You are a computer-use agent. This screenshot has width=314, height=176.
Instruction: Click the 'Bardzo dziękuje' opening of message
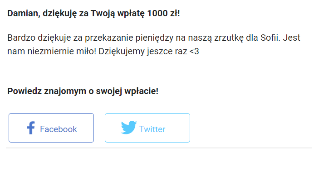(39, 38)
